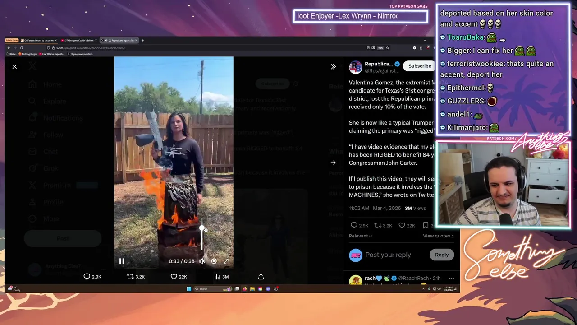Share post with upload icon below video
The height and width of the screenshot is (325, 577).
tap(261, 277)
